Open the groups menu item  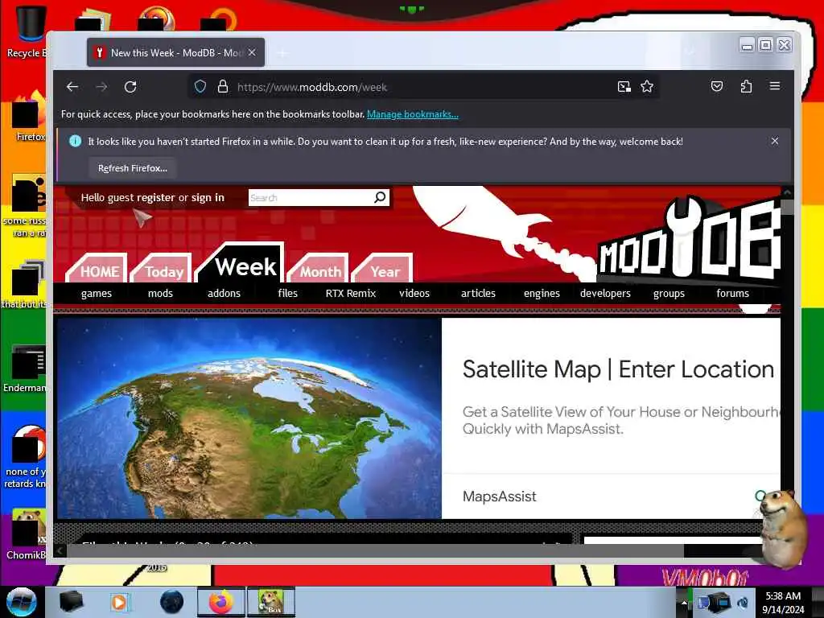coord(669,293)
